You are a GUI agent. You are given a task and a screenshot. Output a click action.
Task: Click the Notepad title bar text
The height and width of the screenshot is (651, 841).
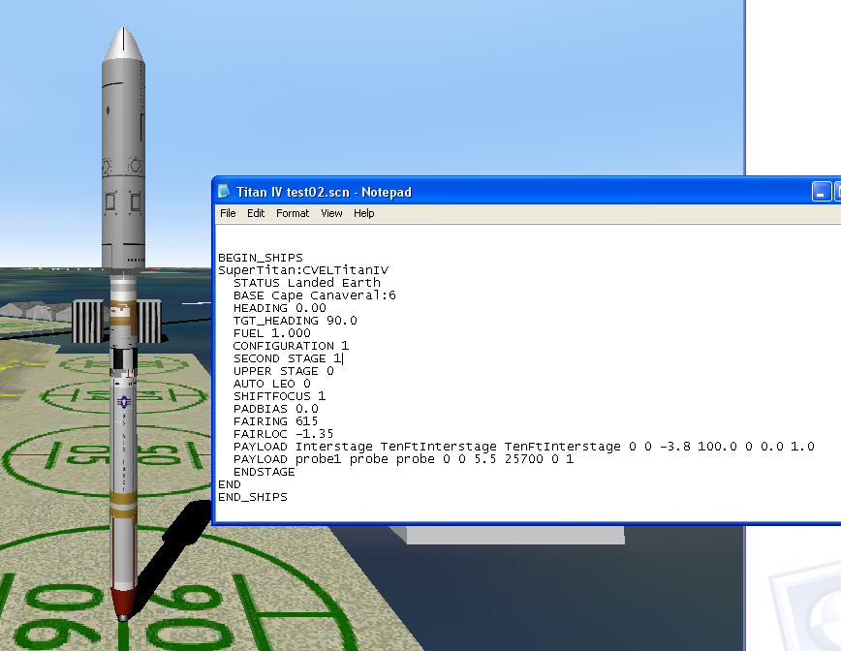click(x=324, y=192)
